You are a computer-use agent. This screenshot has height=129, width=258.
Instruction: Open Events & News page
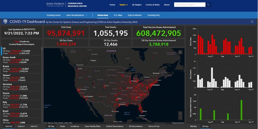pos(153,5)
